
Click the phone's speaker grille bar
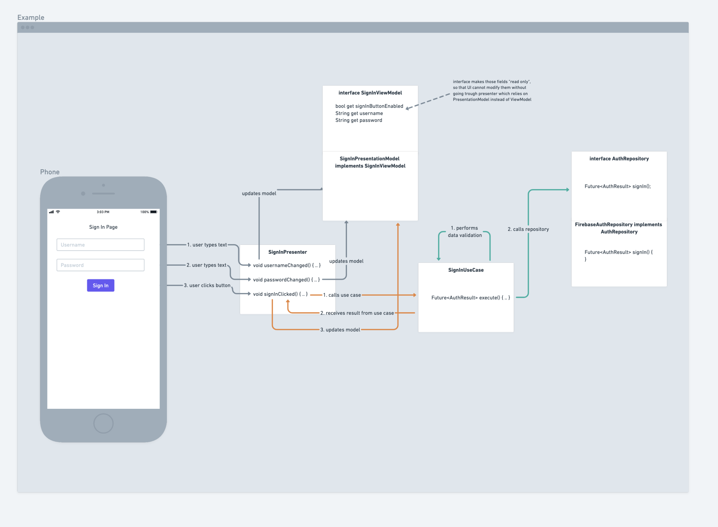[103, 194]
